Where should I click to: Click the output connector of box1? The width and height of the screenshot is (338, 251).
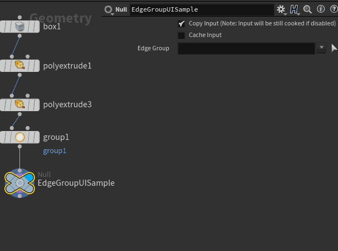click(20, 35)
